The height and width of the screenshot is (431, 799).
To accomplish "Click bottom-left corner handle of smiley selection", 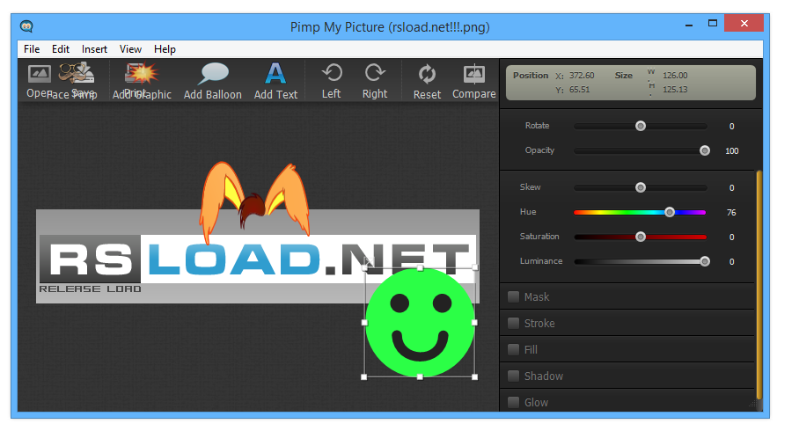I will coord(363,377).
